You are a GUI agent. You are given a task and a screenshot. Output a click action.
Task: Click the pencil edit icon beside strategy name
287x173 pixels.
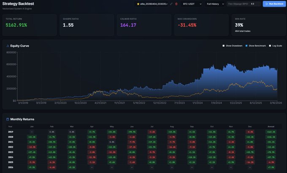click(171, 4)
